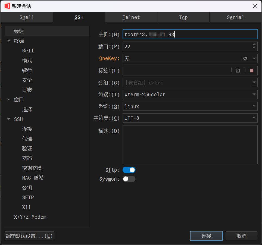Select X11 tree item
This screenshot has height=245, width=262.
tap(26, 207)
